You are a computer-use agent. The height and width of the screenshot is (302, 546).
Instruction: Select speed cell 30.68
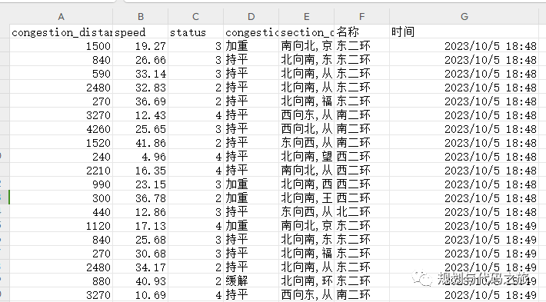140,254
